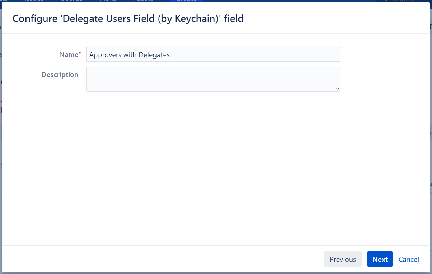Image resolution: width=432 pixels, height=274 pixels.
Task: Place cursor on the word 'Delegates' in Name
Action: pos(154,55)
